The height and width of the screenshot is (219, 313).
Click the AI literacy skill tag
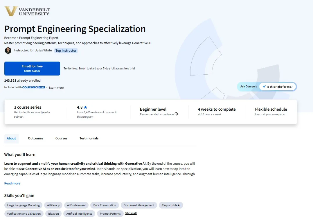coord(53,205)
